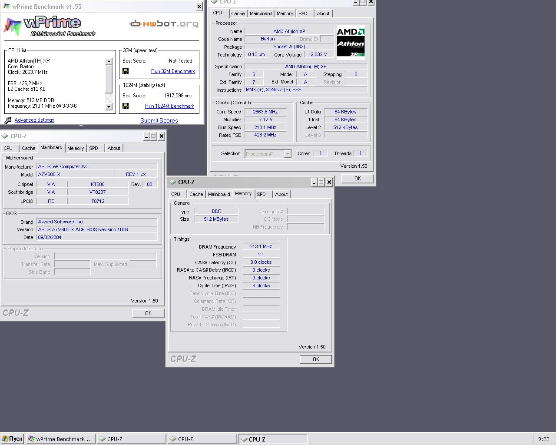
Task: Click DRAM Frequency value 213.1 MHz
Action: 261,246
